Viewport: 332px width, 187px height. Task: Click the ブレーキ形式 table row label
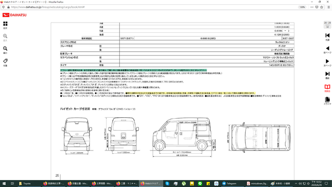(66, 46)
